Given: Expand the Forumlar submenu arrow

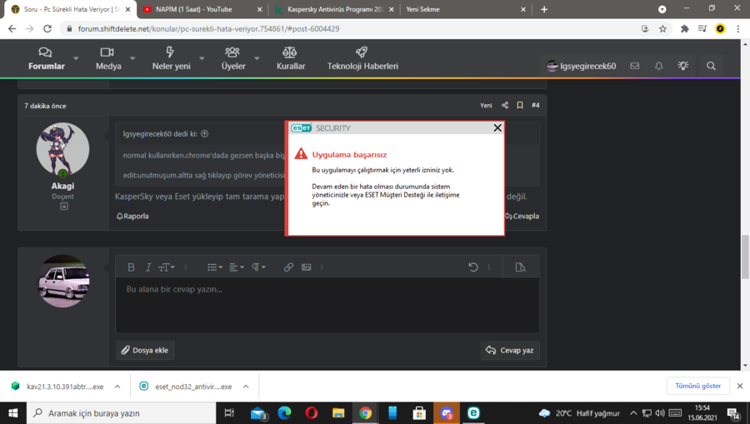Looking at the screenshot, I should click(x=76, y=59).
